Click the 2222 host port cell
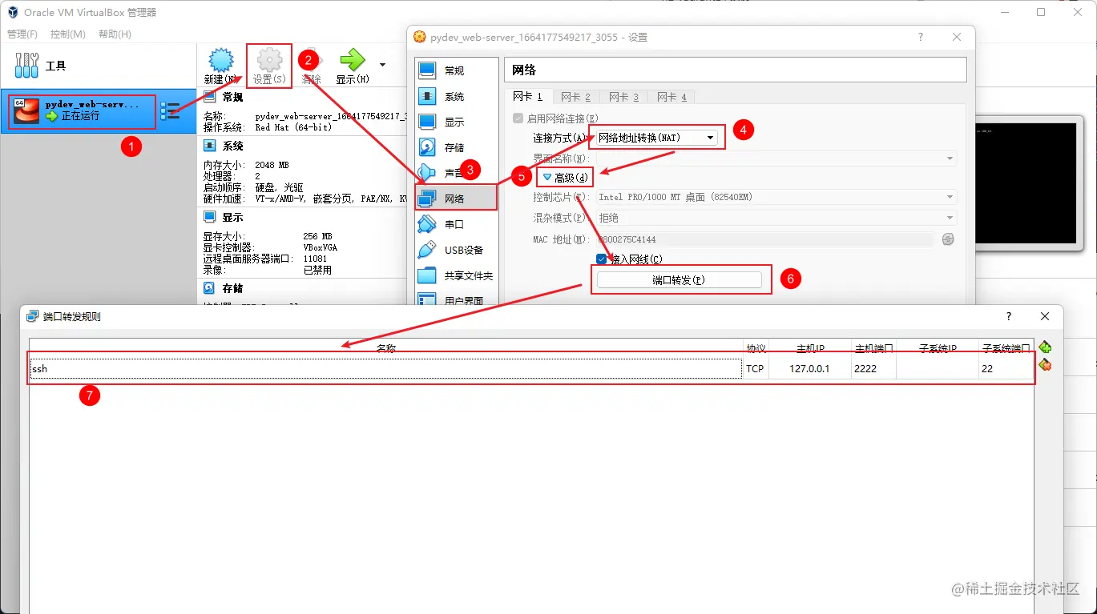This screenshot has height=614, width=1097. coord(873,368)
